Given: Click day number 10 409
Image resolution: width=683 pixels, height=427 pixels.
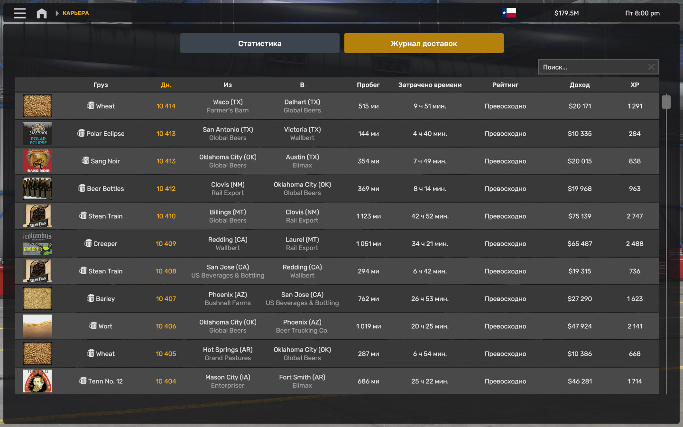Looking at the screenshot, I should 166,243.
